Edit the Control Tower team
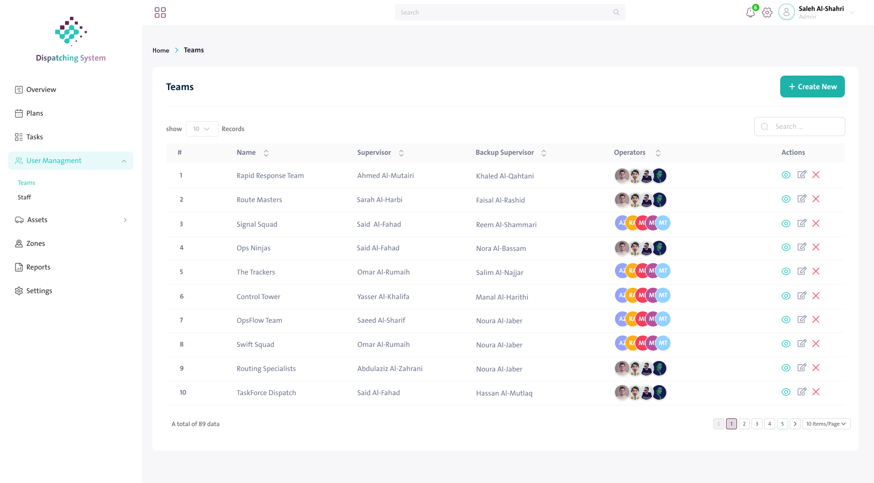The width and height of the screenshot is (874, 483). [802, 296]
